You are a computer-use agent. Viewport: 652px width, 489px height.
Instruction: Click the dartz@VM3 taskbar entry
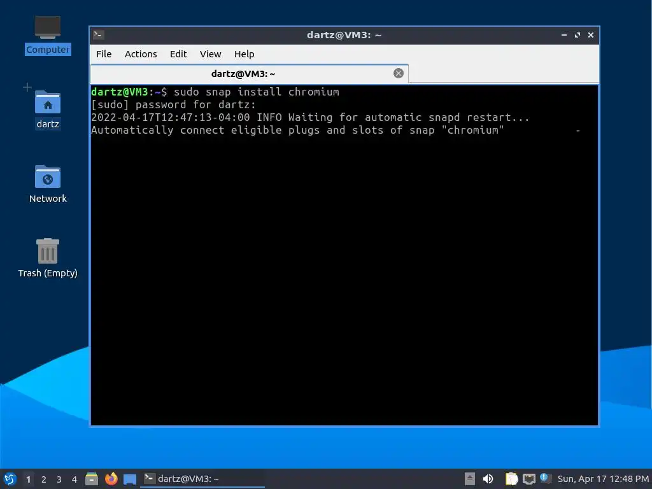coord(202,479)
